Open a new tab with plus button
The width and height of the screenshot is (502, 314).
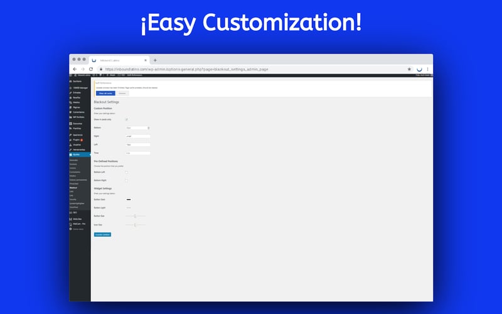point(155,60)
